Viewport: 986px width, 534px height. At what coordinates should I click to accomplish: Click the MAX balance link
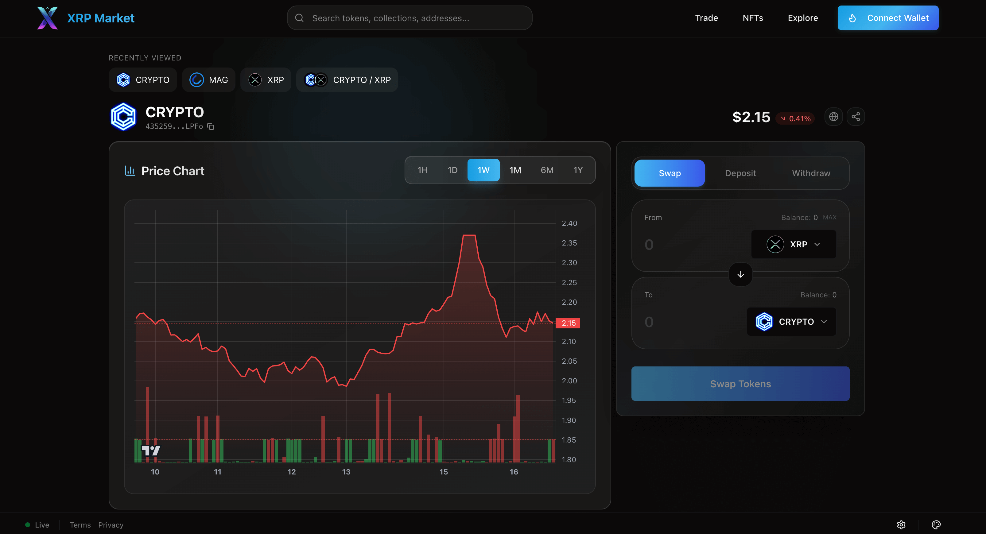pos(829,217)
